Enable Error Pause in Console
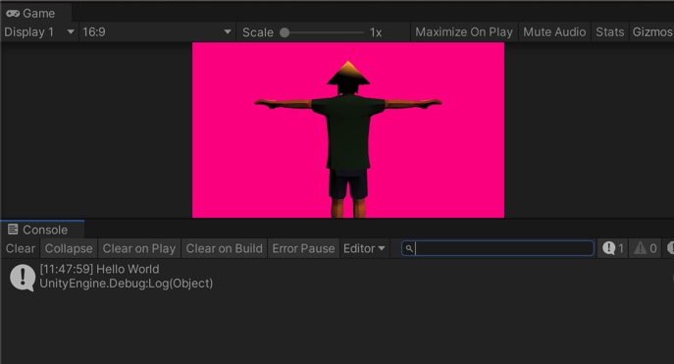674x364 pixels. [x=303, y=248]
